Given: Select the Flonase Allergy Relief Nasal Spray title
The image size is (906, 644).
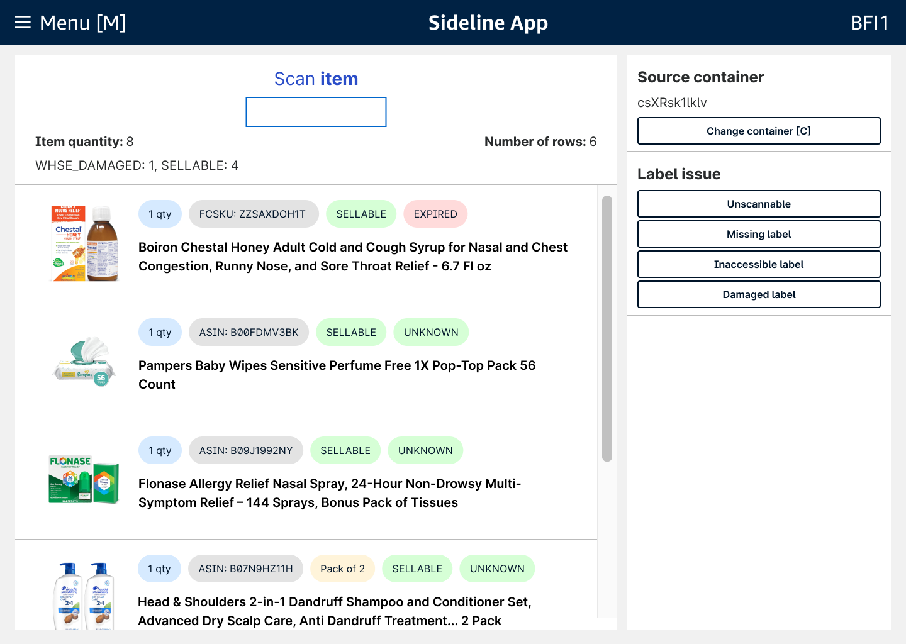Looking at the screenshot, I should (330, 493).
